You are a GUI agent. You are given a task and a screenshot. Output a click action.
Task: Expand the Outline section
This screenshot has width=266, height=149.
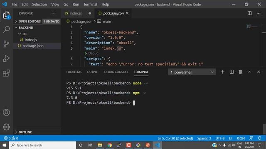pyautogui.click(x=37, y=132)
